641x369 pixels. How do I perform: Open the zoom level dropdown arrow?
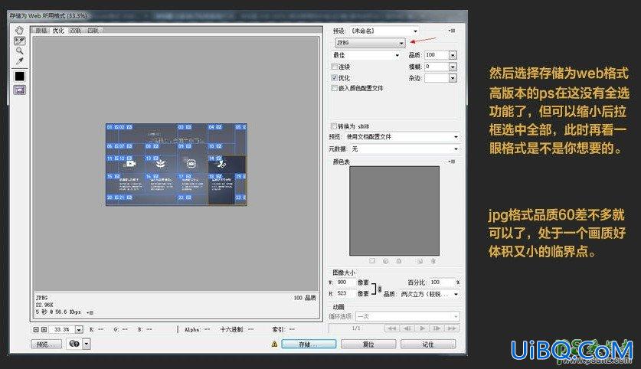(79, 329)
